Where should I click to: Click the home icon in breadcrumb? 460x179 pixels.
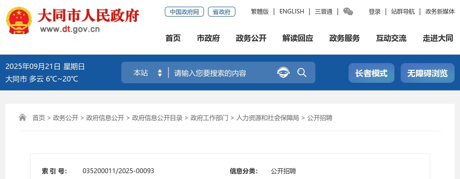[x=22, y=118]
